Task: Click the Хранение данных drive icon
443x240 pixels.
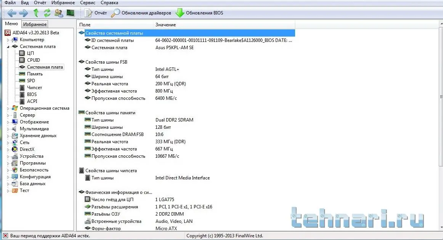Action: tap(15, 136)
